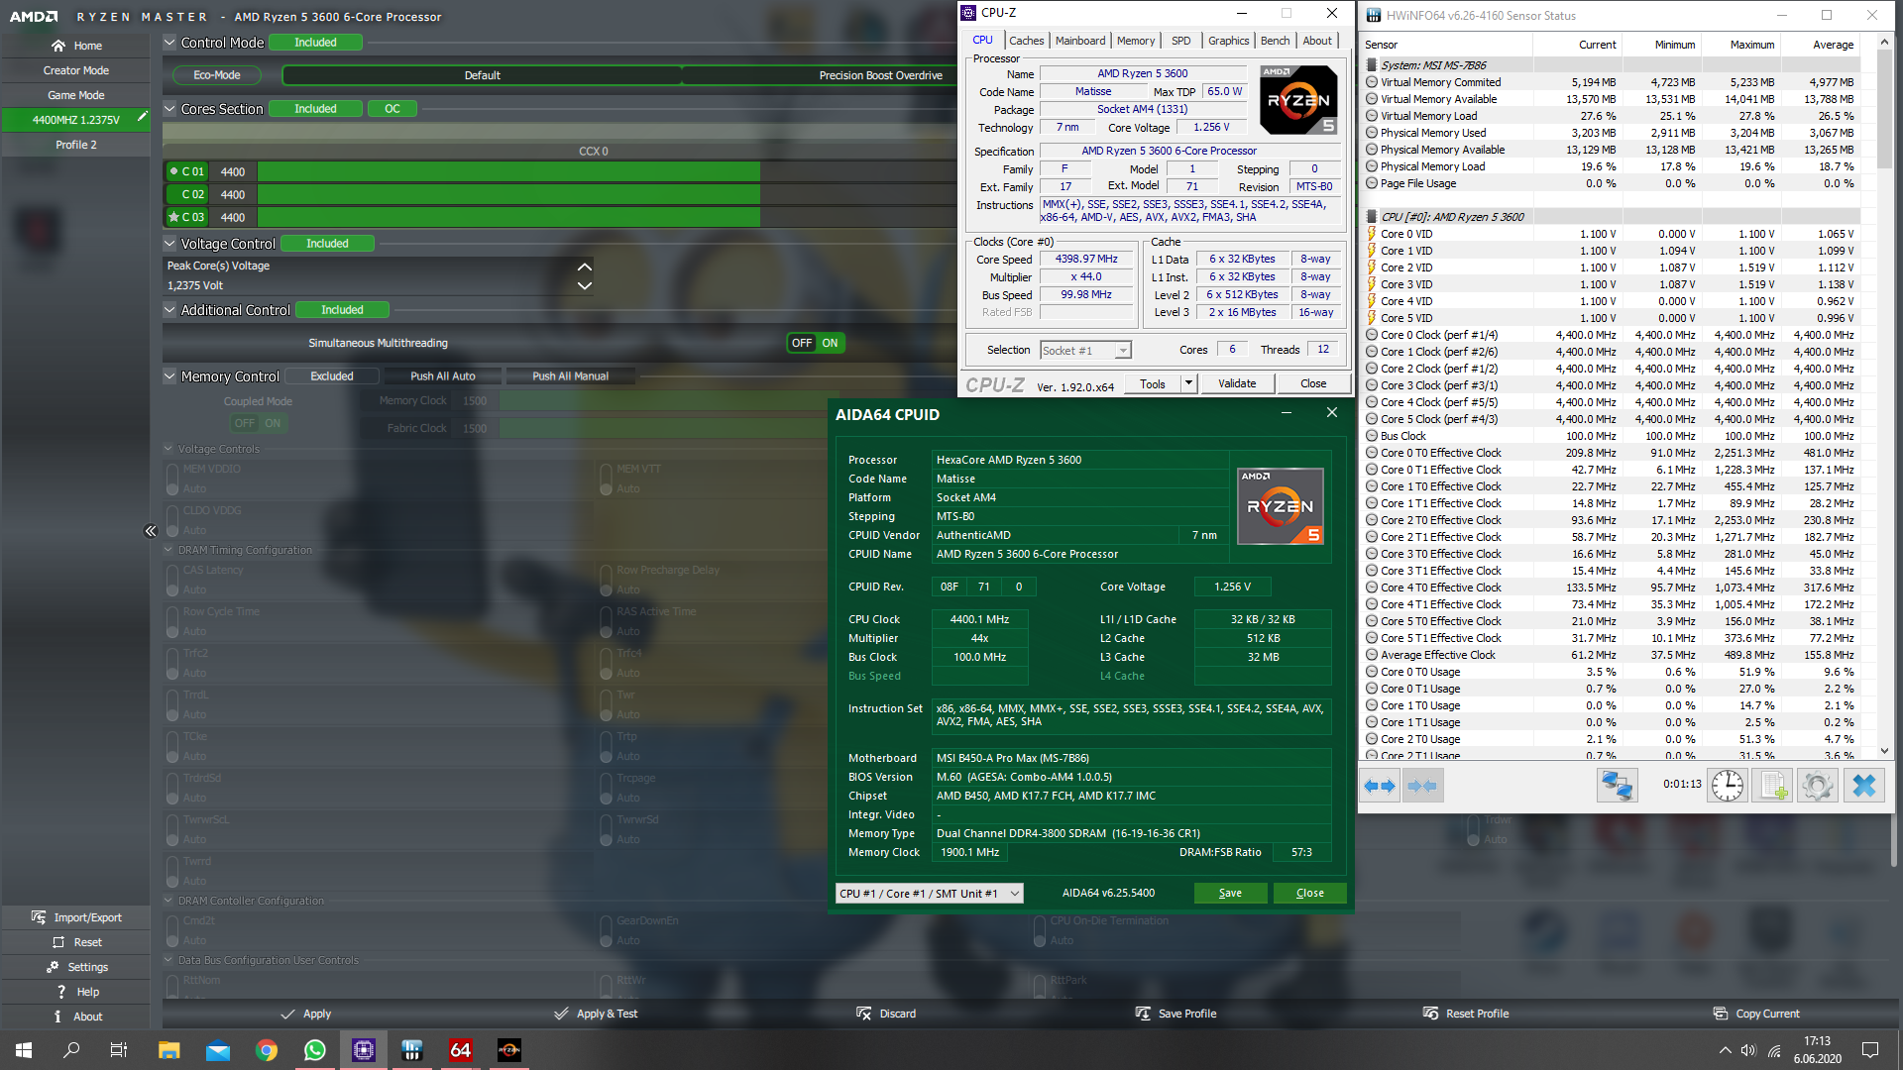Toggle Cores Section Included button
Image resolution: width=1903 pixels, height=1070 pixels.
(x=315, y=109)
